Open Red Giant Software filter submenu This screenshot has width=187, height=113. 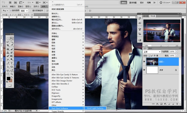pyautogui.click(x=67, y=108)
